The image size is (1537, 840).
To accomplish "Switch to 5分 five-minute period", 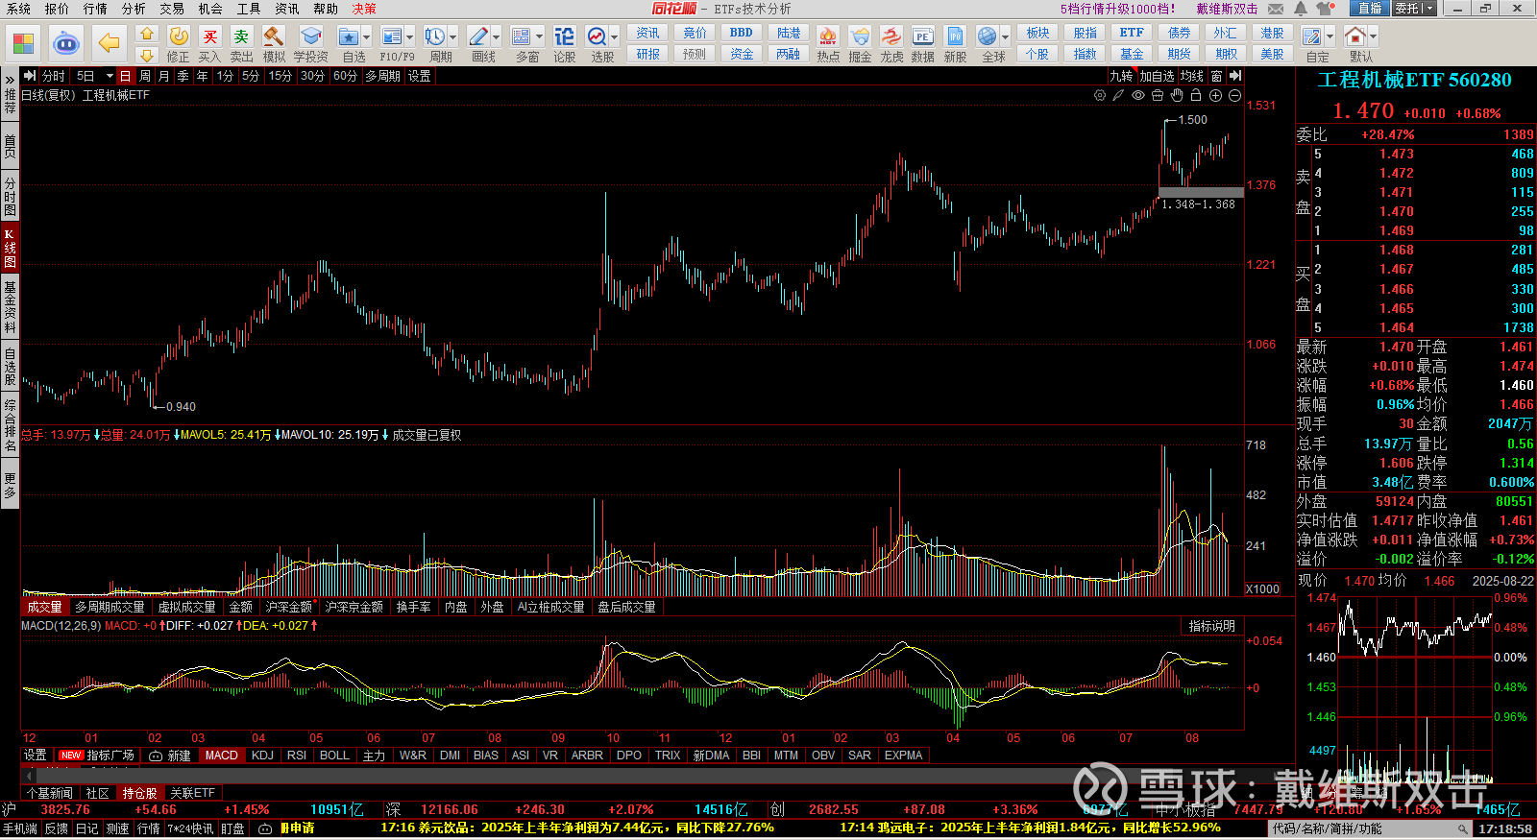I will coord(251,76).
